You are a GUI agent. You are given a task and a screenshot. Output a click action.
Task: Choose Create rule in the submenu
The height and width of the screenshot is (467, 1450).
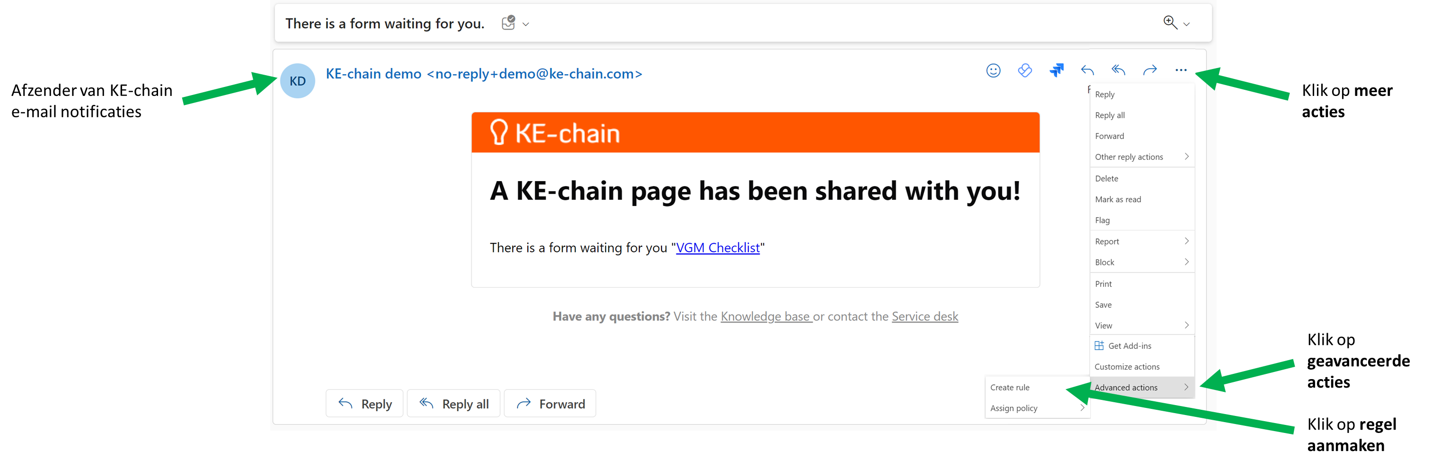click(x=1010, y=387)
